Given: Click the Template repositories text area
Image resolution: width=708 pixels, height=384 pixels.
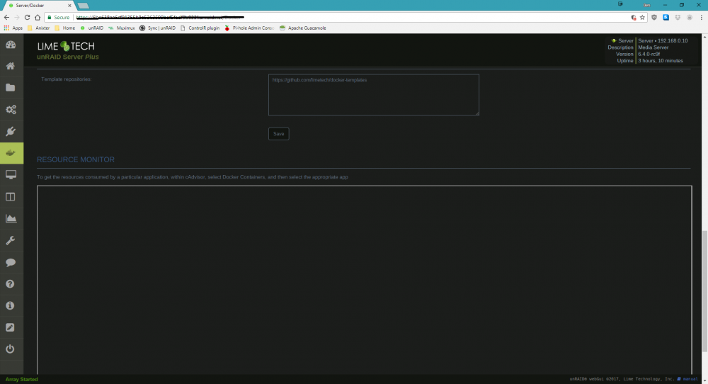Looking at the screenshot, I should [373, 95].
